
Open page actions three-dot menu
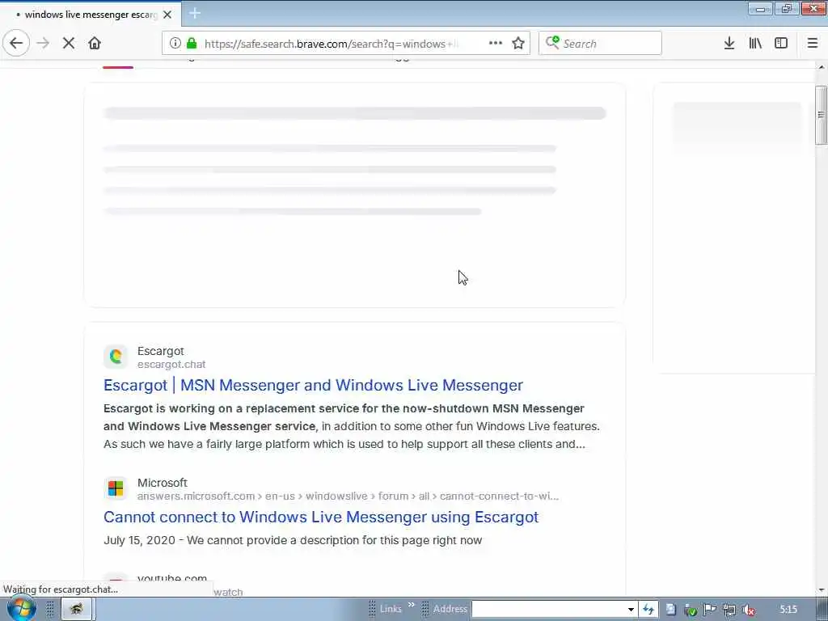point(496,43)
